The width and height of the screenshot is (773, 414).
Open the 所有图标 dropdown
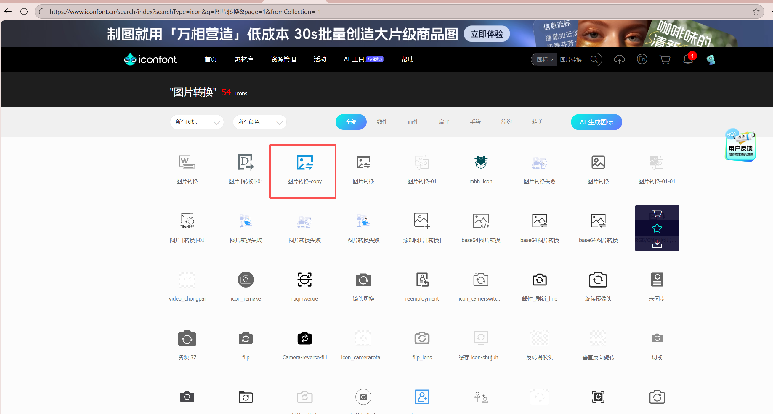pyautogui.click(x=197, y=122)
